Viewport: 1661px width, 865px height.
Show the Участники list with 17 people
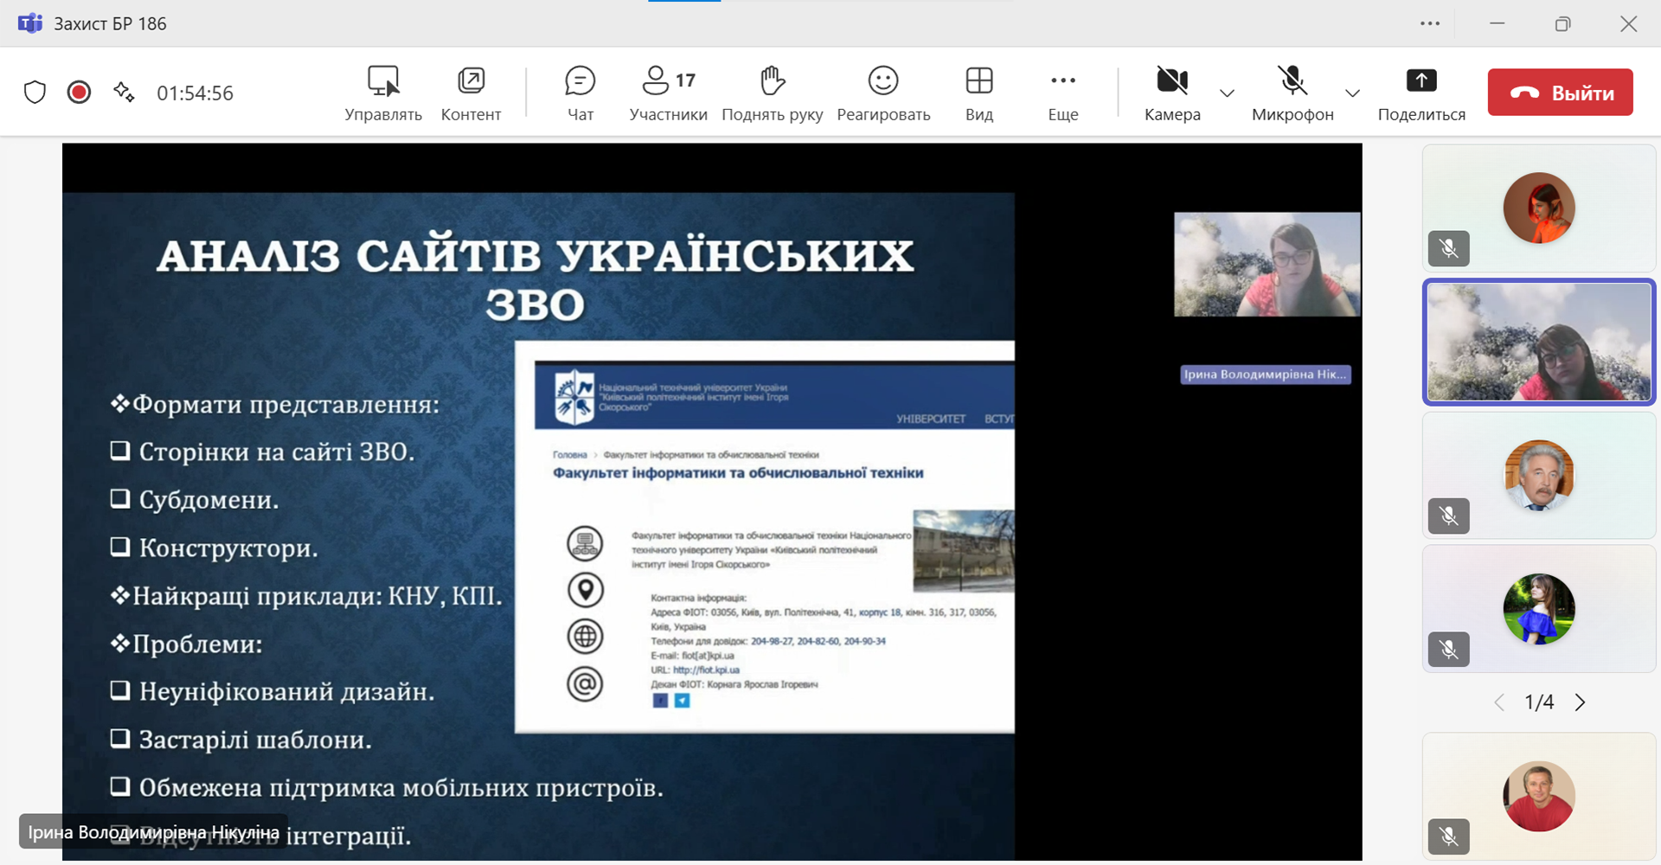[x=668, y=93]
